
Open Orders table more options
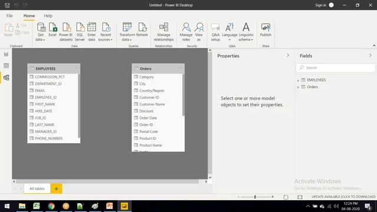[180, 68]
